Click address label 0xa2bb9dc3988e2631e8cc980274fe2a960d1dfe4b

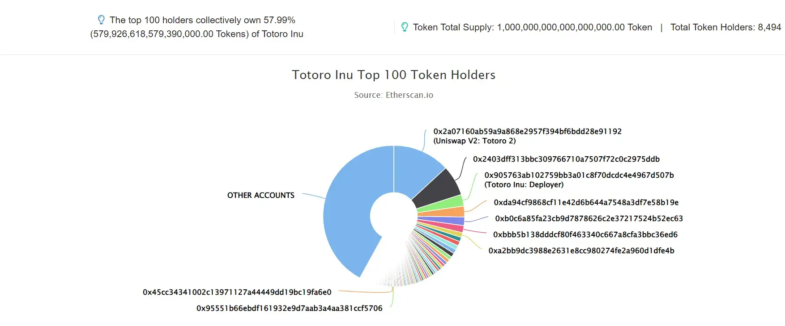tap(581, 251)
